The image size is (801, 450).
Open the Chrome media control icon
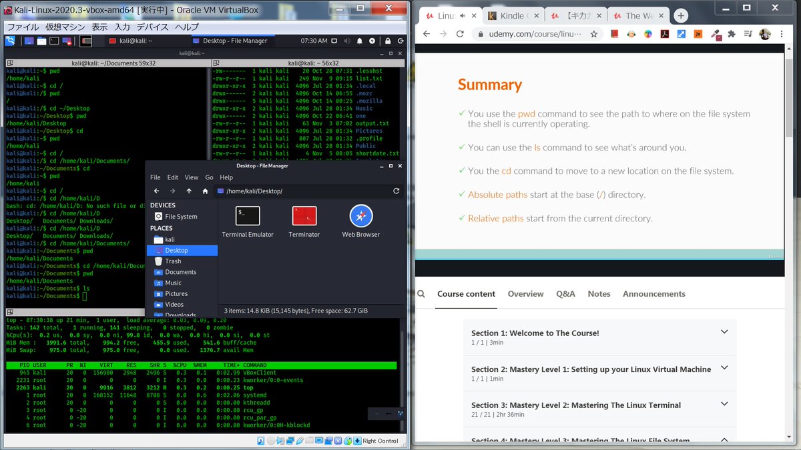(748, 34)
